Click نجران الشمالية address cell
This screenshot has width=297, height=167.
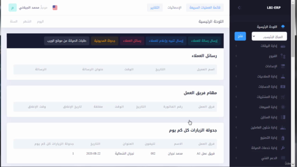point(124,154)
